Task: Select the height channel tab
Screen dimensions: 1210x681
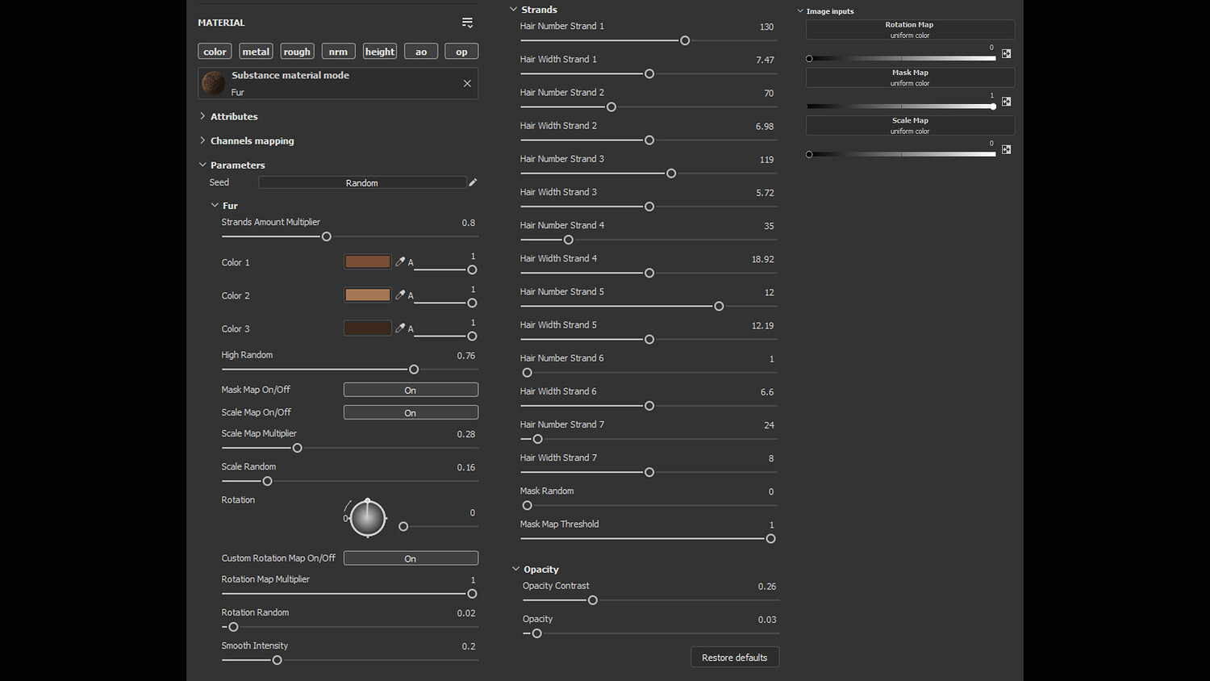Action: click(x=380, y=52)
